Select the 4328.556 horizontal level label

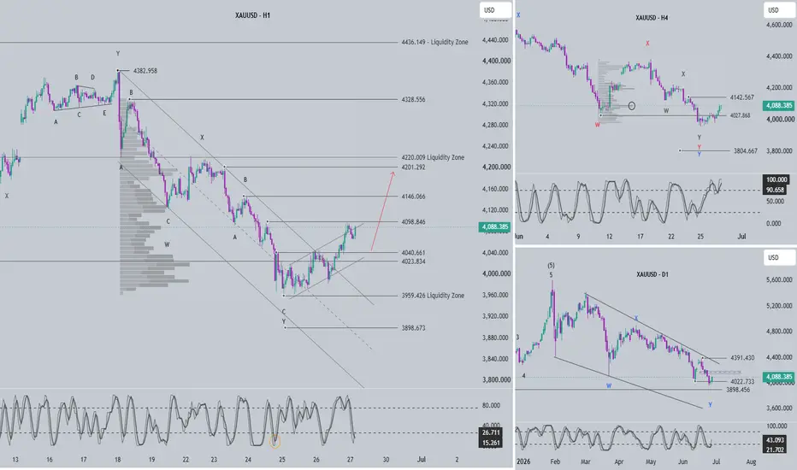[x=413, y=100]
